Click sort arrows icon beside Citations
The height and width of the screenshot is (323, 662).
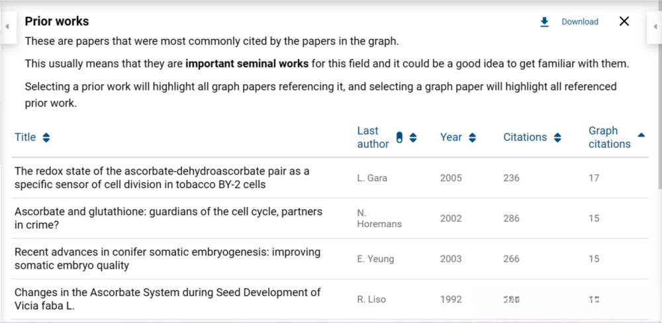[x=557, y=138]
